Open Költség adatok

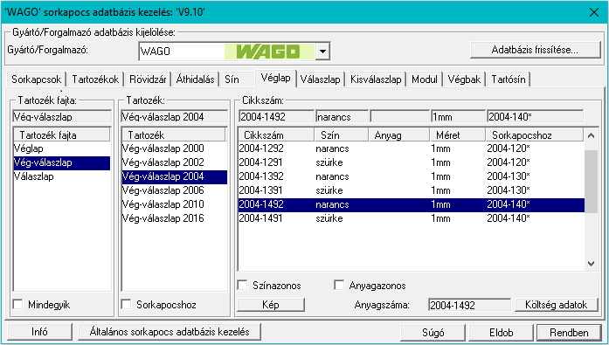coord(557,305)
